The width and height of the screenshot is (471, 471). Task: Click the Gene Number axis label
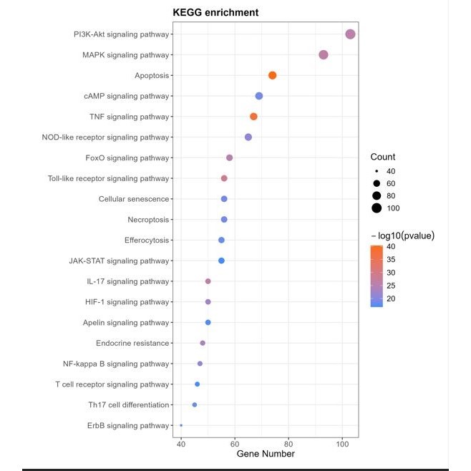[x=266, y=454]
